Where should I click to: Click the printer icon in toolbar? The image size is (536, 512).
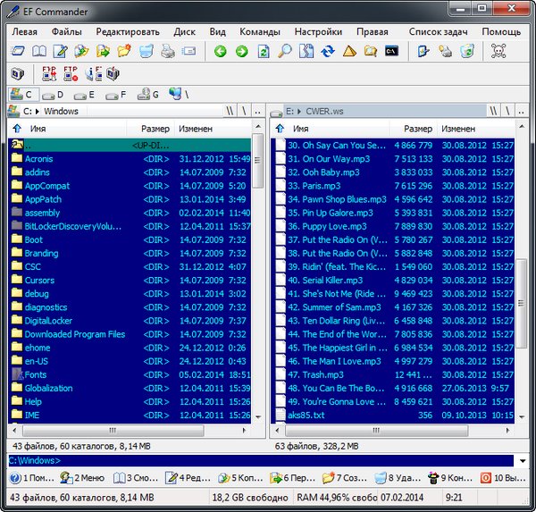pos(168,52)
